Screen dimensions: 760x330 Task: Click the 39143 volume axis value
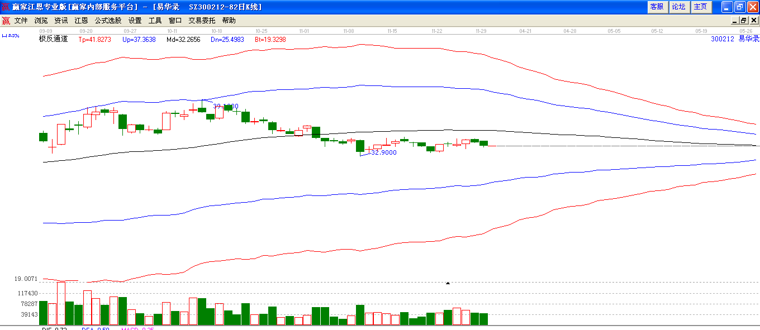click(29, 314)
